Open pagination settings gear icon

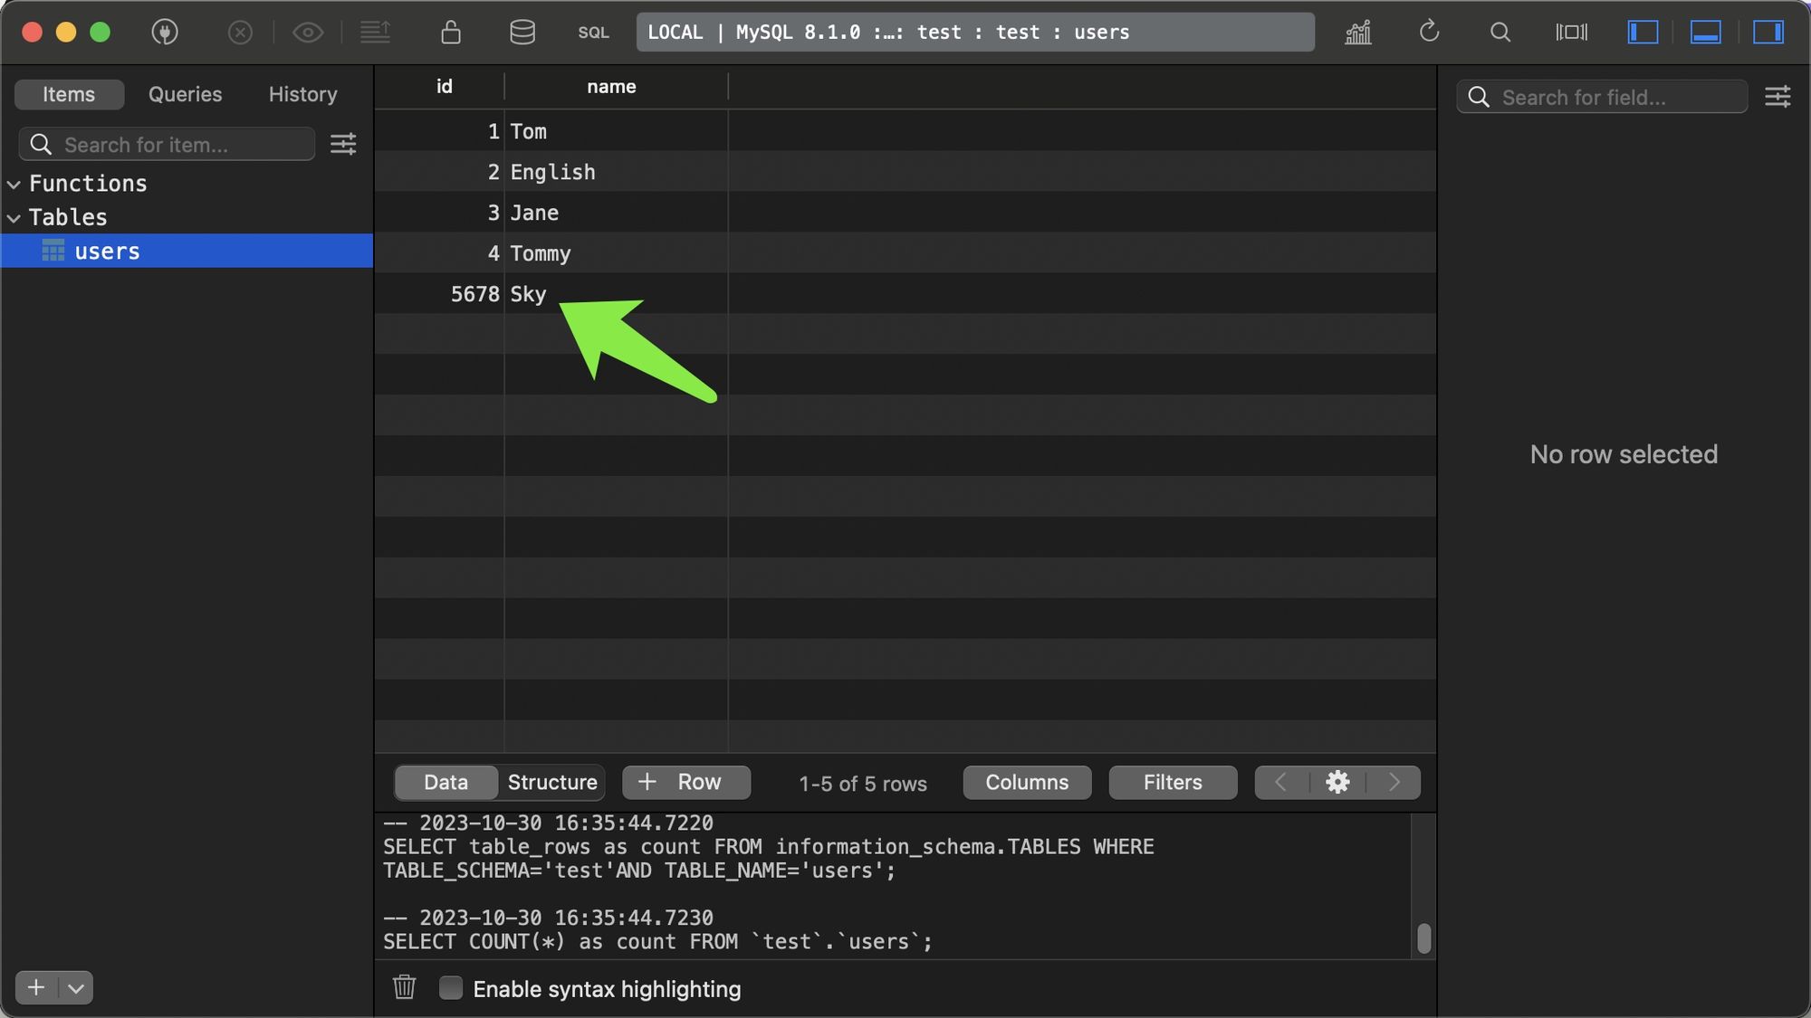pos(1337,782)
